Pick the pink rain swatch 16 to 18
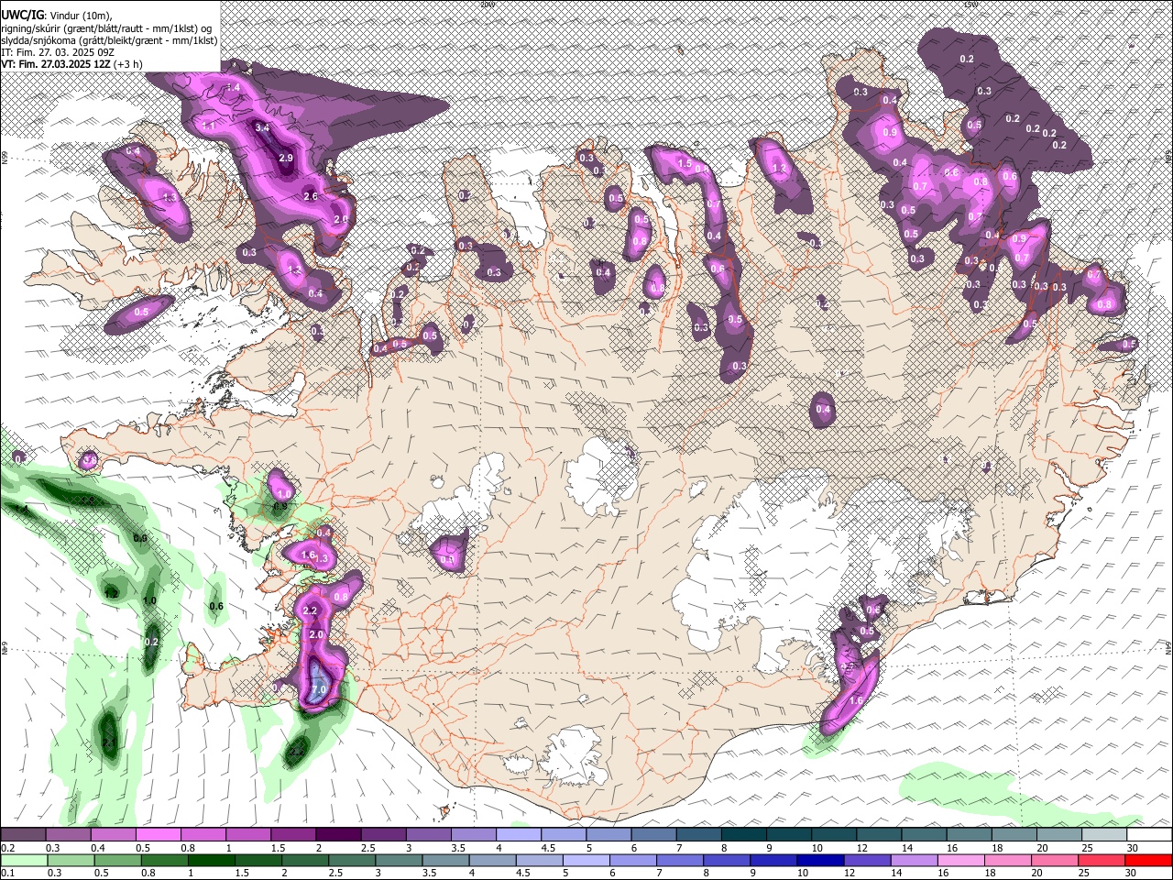This screenshot has width=1173, height=880. [x=960, y=860]
